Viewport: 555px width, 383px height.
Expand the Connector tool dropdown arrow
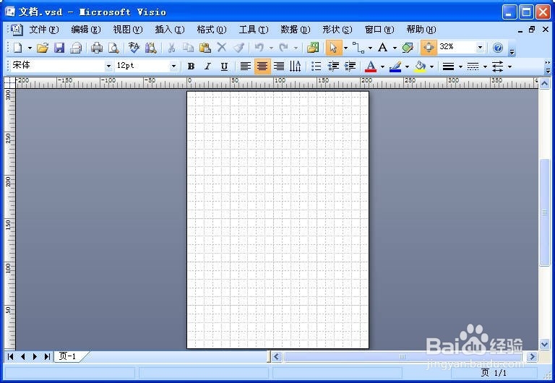(370, 48)
